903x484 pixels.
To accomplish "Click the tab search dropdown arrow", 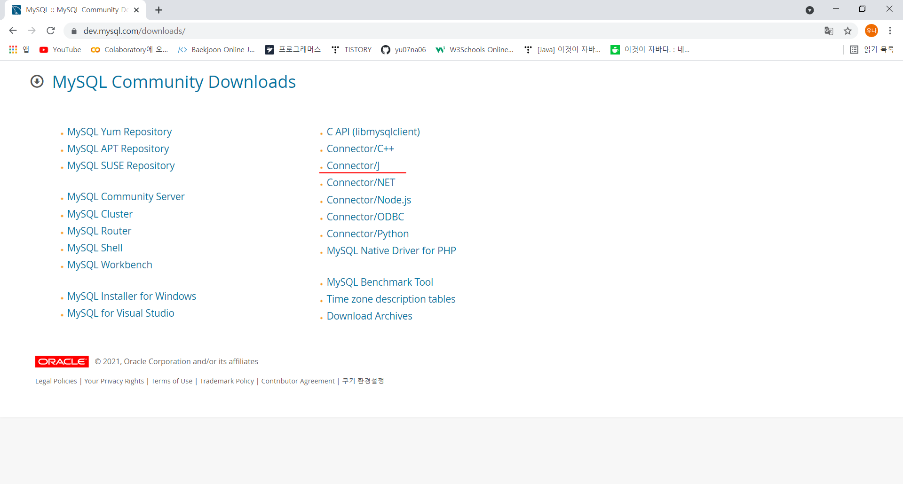I will [809, 10].
